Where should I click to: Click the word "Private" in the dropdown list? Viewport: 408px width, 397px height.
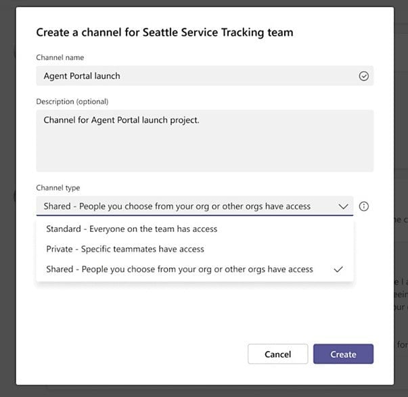click(x=60, y=249)
